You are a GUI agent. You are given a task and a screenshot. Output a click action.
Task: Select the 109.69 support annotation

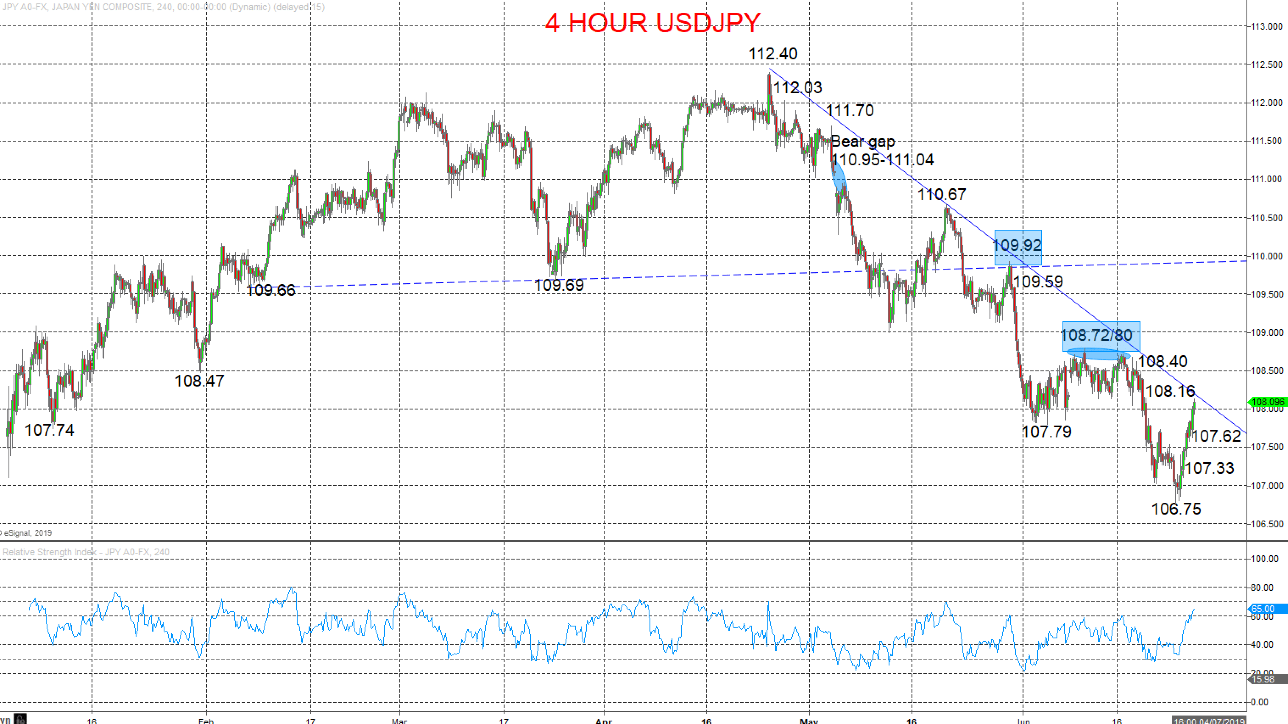[x=559, y=285]
